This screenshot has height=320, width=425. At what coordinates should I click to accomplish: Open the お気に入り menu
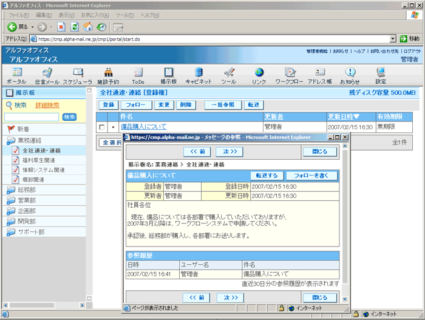tap(95, 15)
